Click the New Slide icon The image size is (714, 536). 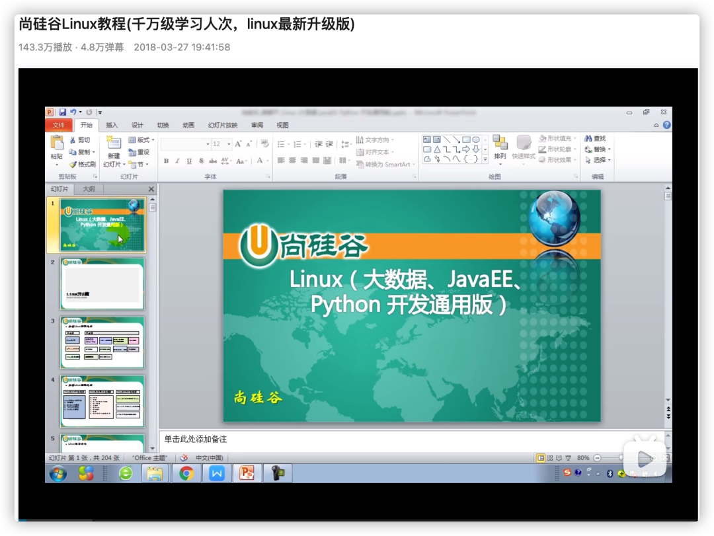point(113,144)
